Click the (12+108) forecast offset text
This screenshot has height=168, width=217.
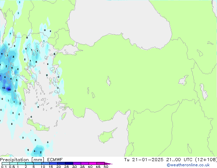click(x=206, y=160)
